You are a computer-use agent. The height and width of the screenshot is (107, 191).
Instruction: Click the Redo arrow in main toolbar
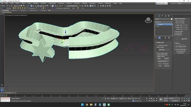[4, 6]
